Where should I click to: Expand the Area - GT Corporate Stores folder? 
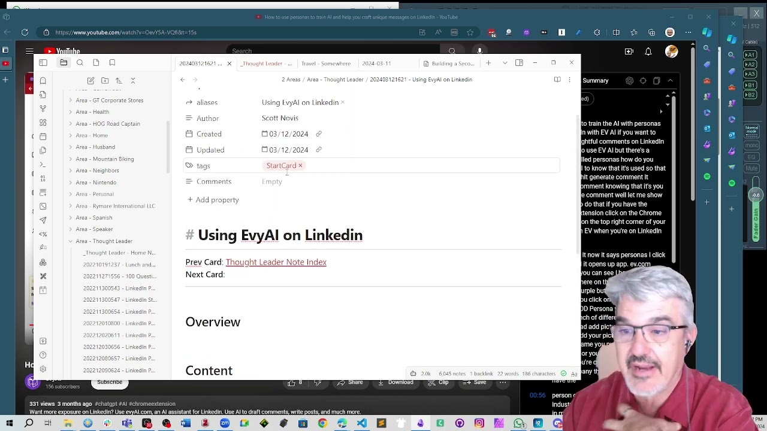pyautogui.click(x=70, y=101)
